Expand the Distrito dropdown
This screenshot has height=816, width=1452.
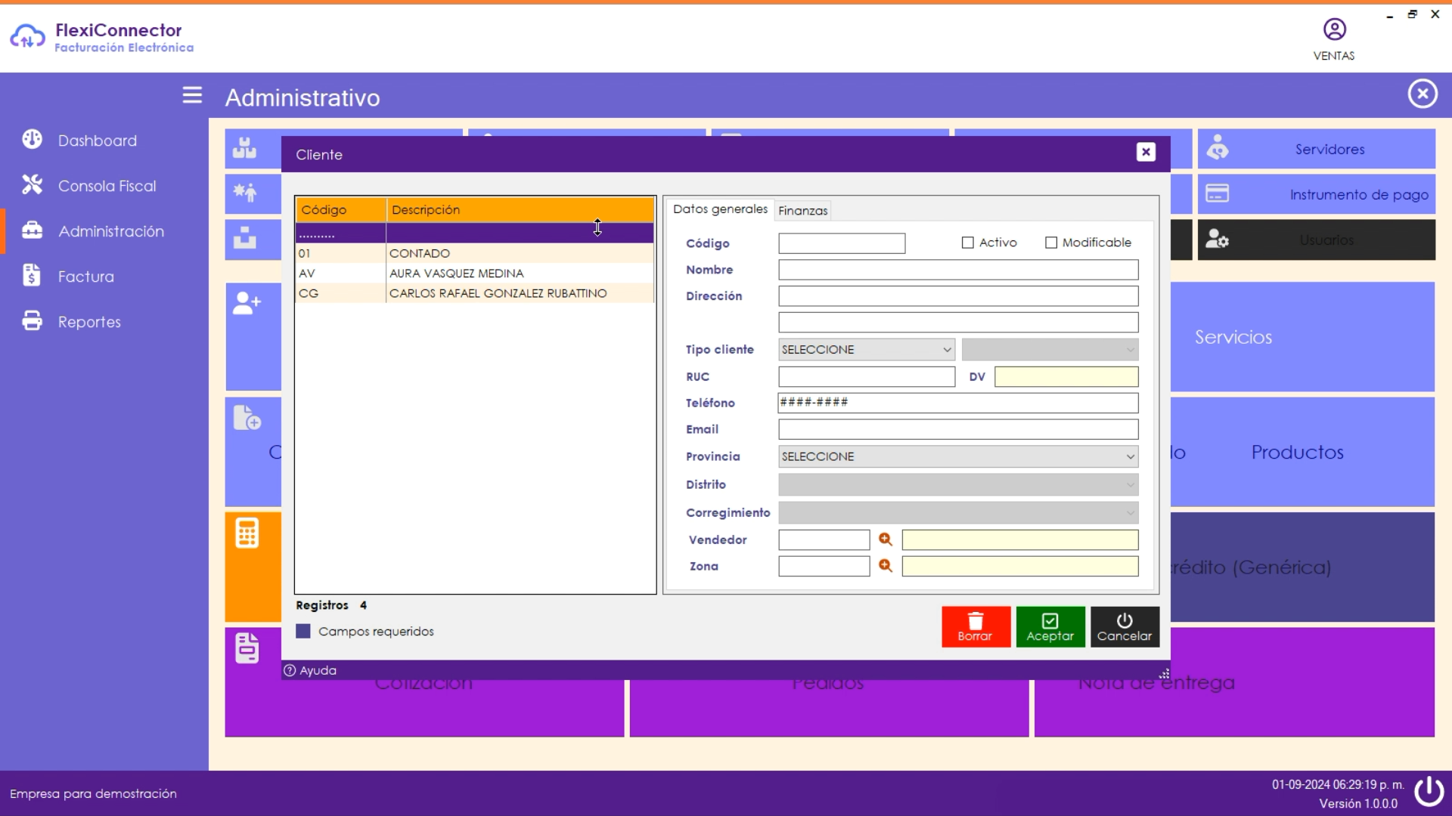click(x=958, y=484)
